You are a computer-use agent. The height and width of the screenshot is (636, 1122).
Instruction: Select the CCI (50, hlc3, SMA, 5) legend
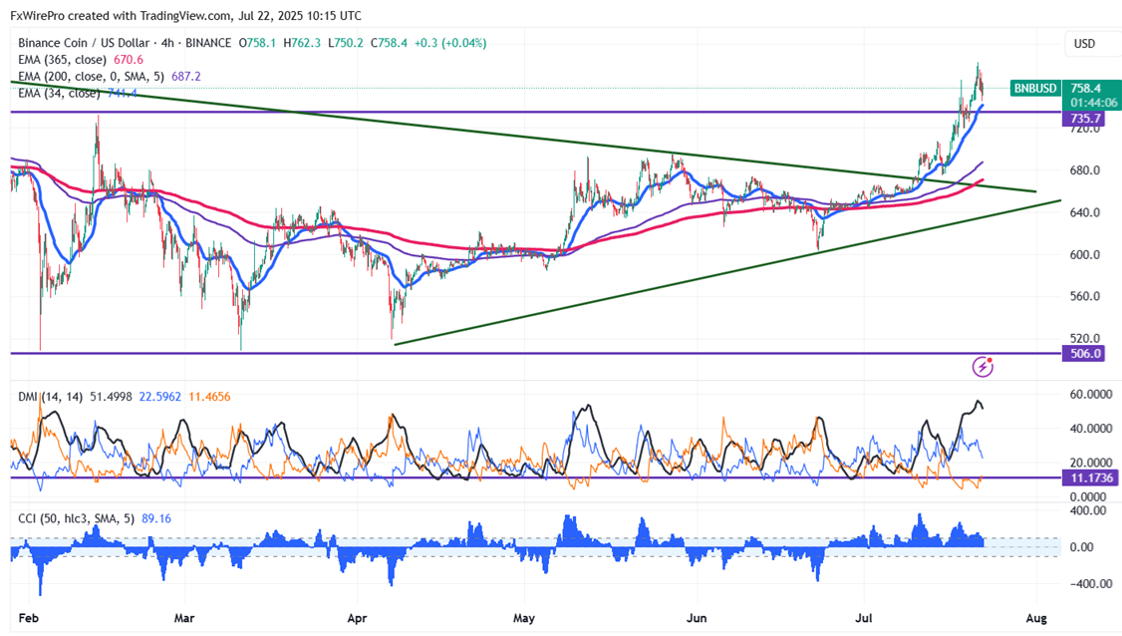click(76, 517)
